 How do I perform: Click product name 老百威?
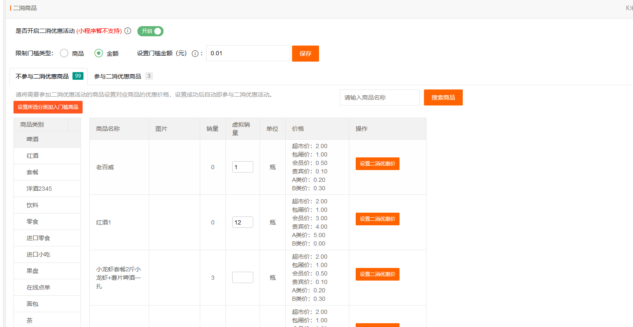click(105, 167)
